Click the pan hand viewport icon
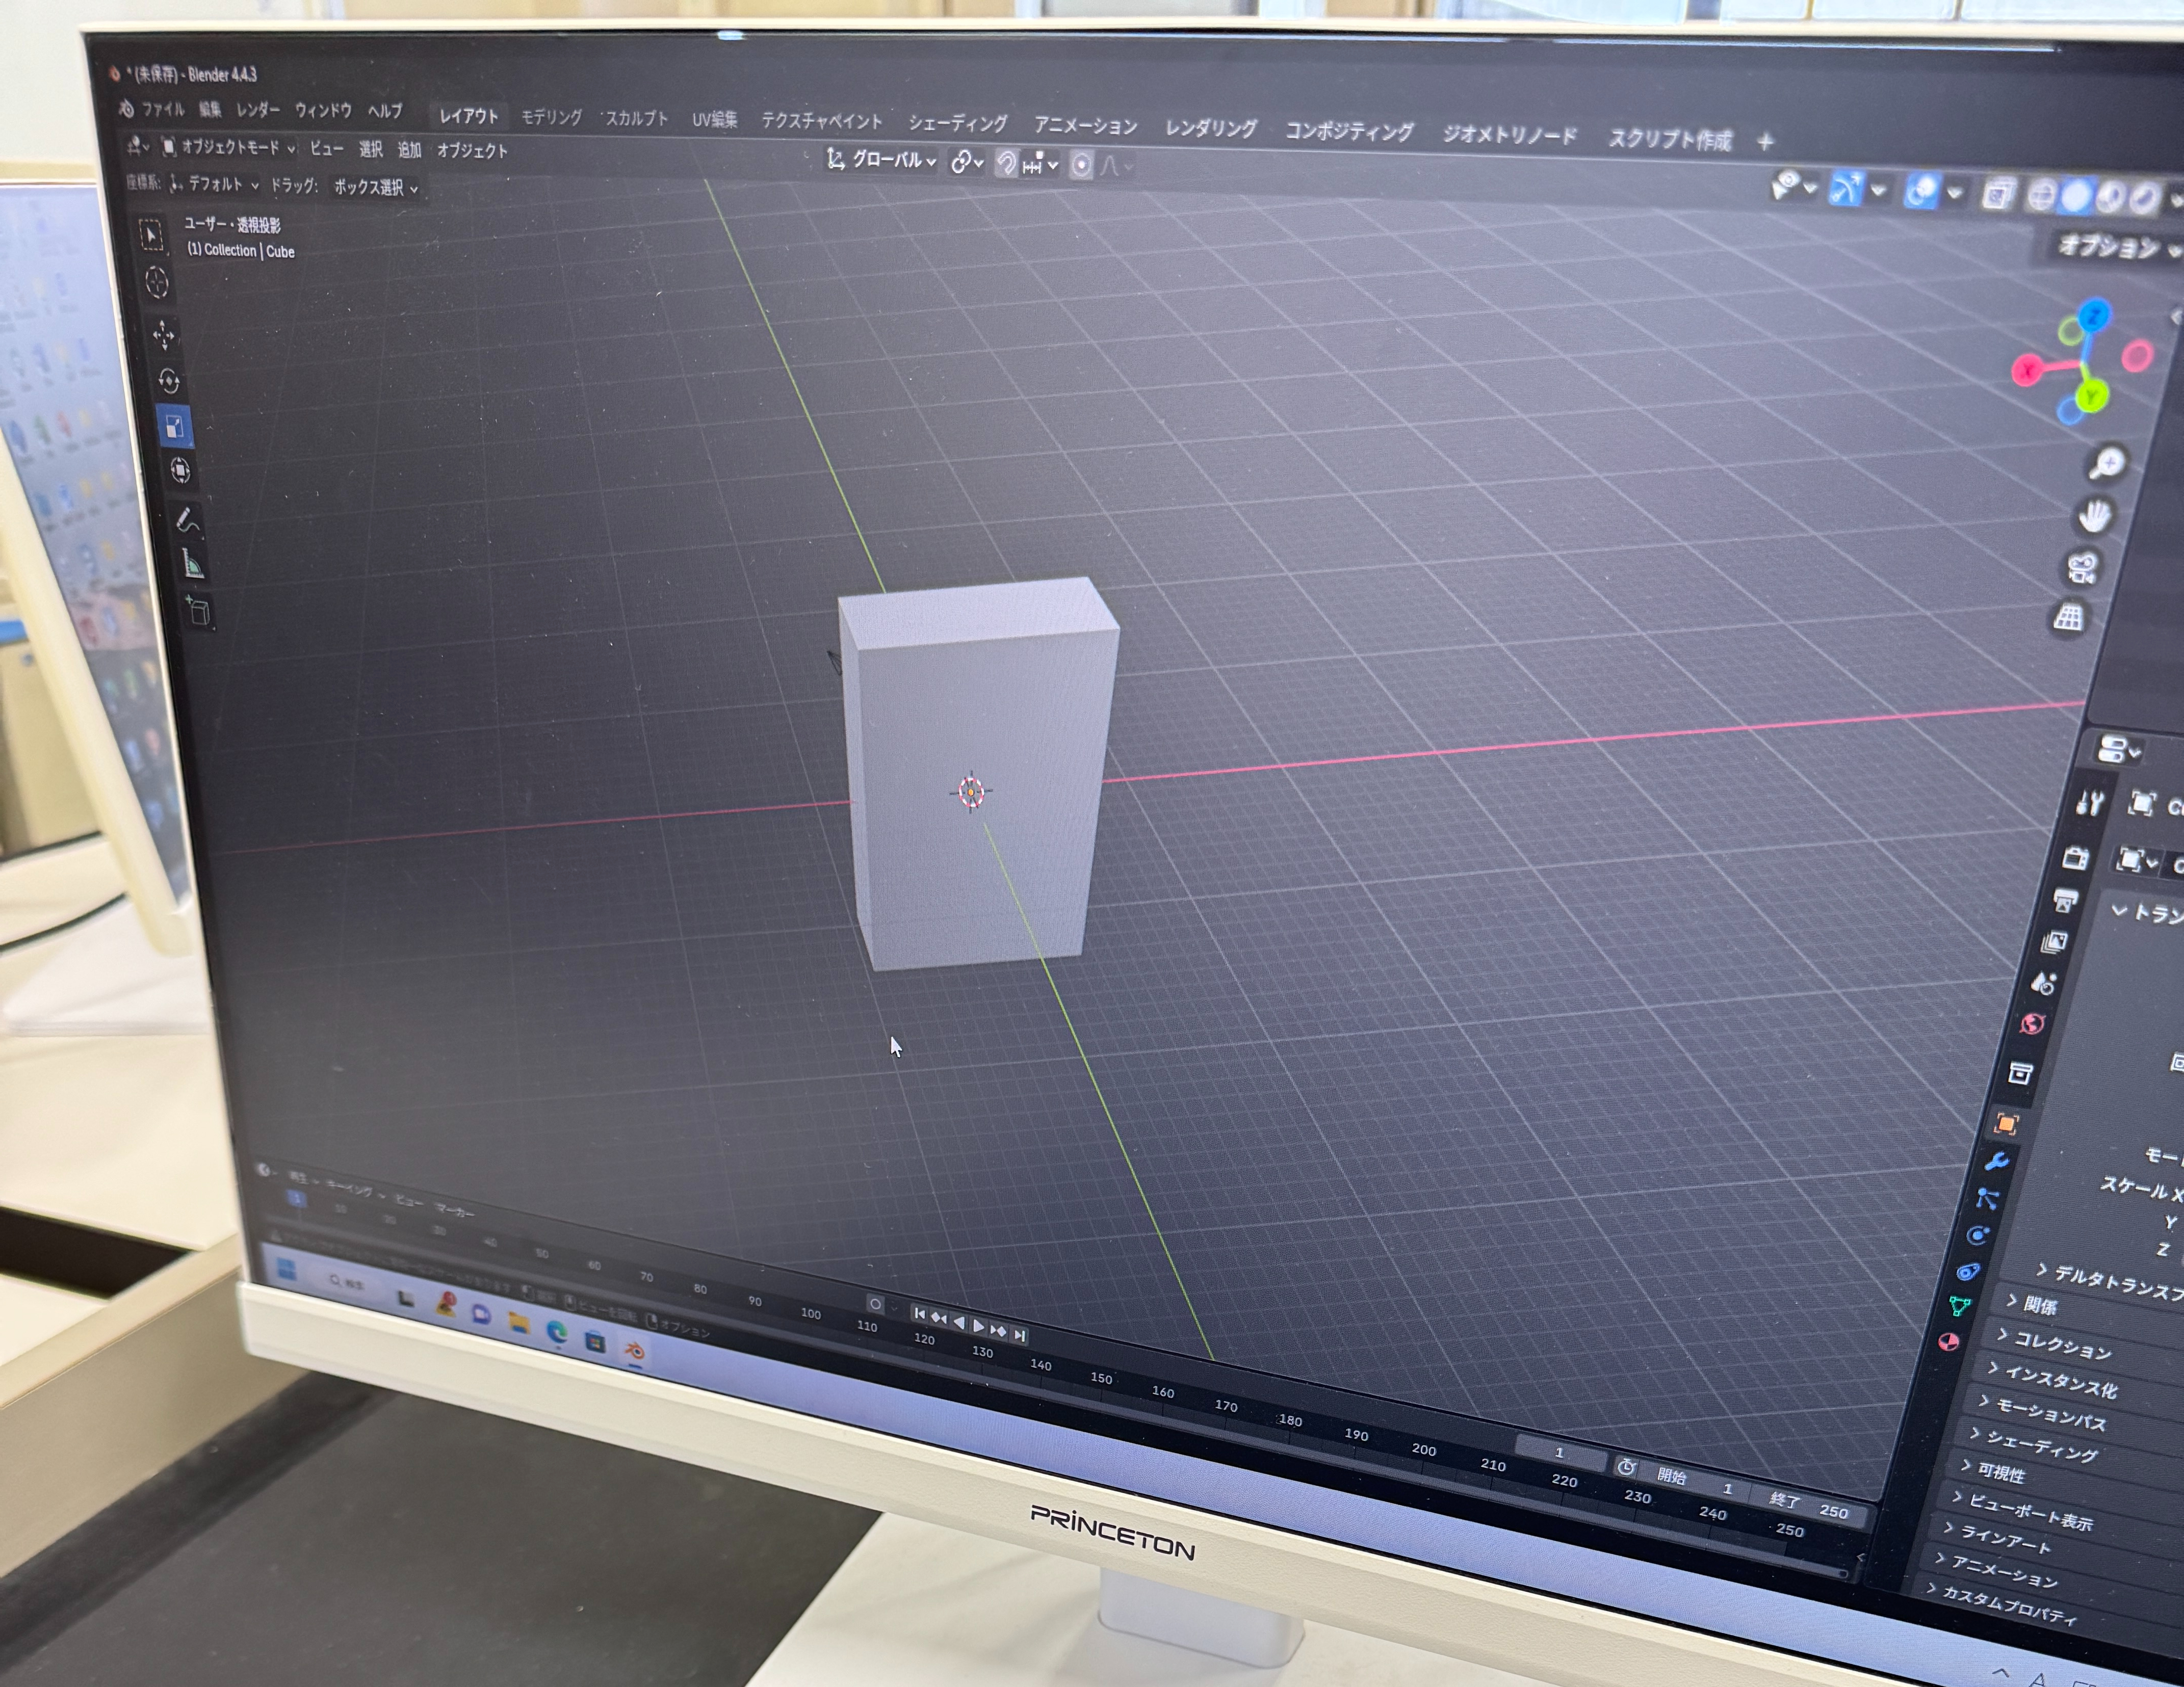Screen dimensions: 2184x1687 coord(2094,516)
